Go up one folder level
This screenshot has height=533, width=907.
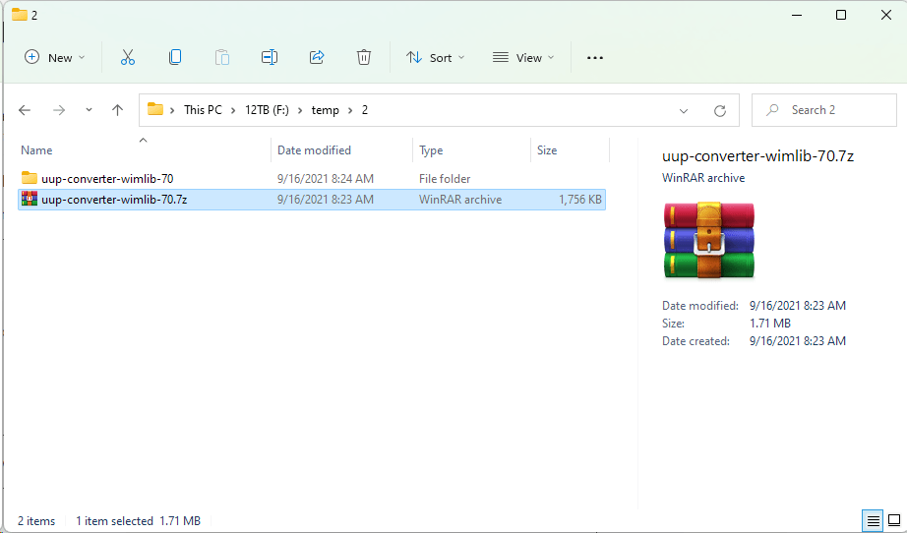click(118, 111)
